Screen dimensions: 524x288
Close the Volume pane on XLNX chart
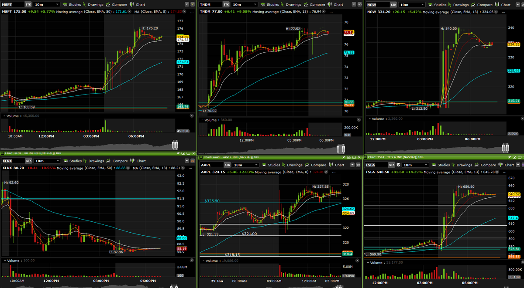point(192,260)
